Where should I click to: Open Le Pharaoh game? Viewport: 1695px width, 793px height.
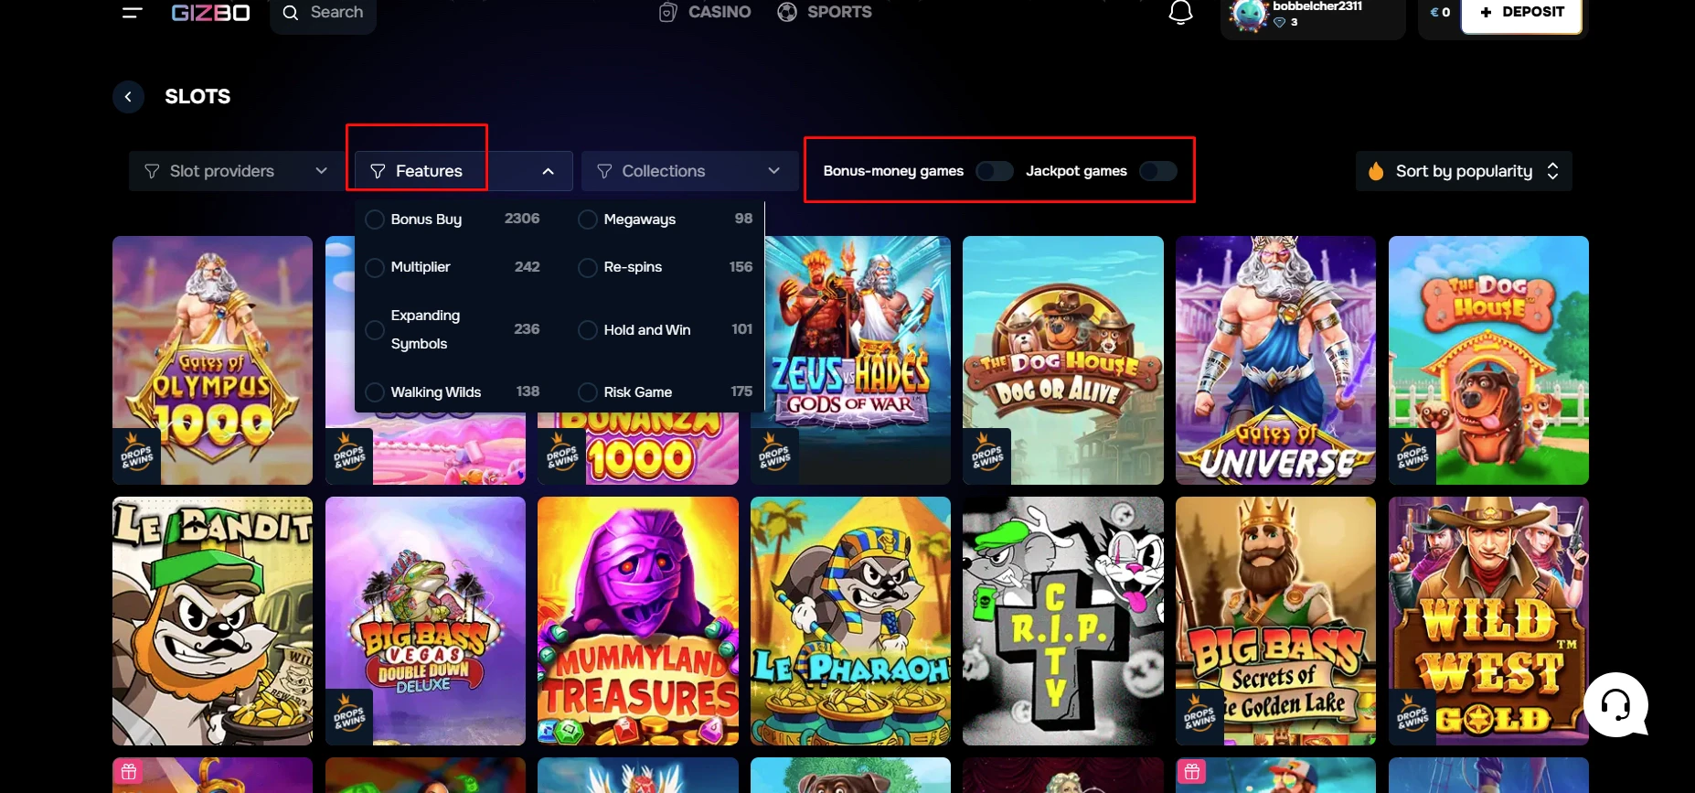[850, 621]
